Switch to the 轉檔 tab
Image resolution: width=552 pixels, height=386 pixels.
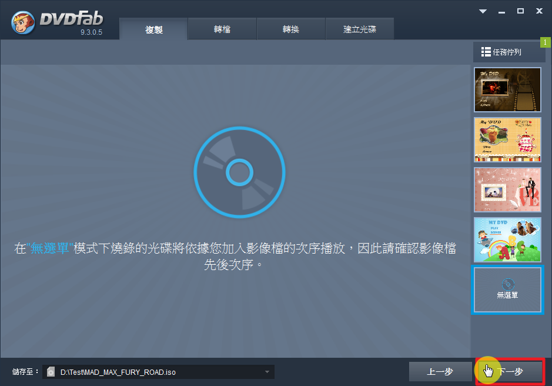222,29
